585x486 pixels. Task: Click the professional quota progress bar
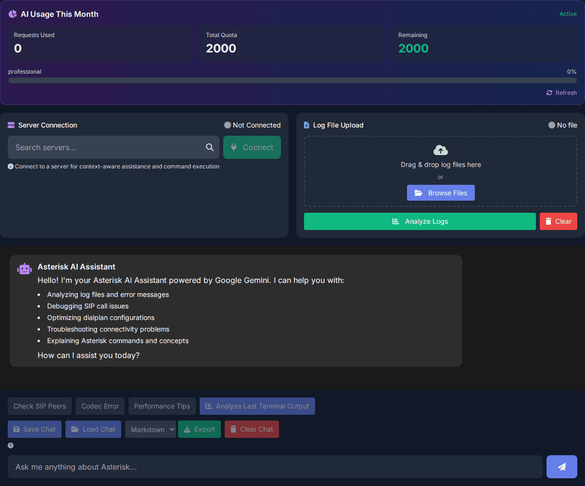[292, 80]
